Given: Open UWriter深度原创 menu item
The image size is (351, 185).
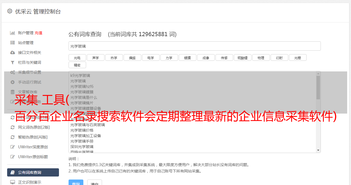Looking at the screenshot, I should coord(33,147).
